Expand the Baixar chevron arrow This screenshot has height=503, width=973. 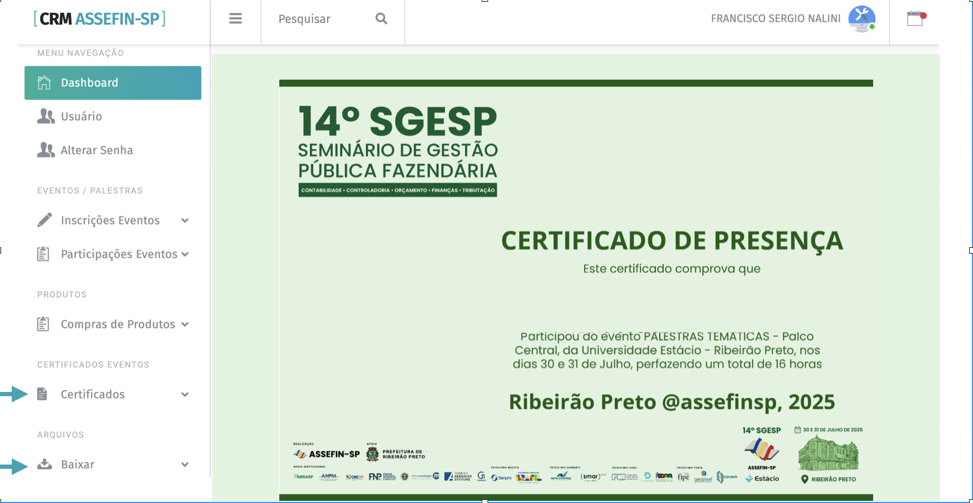click(185, 465)
